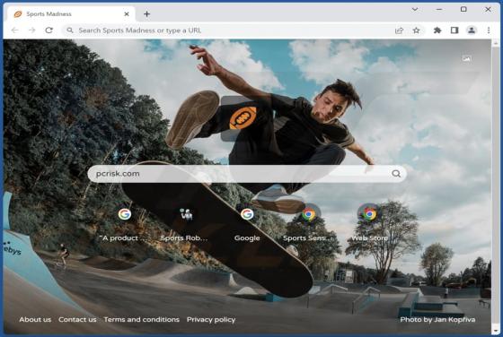Image resolution: width=503 pixels, height=337 pixels.
Task: Open the Sports Sens... shortcut
Action: point(308,224)
